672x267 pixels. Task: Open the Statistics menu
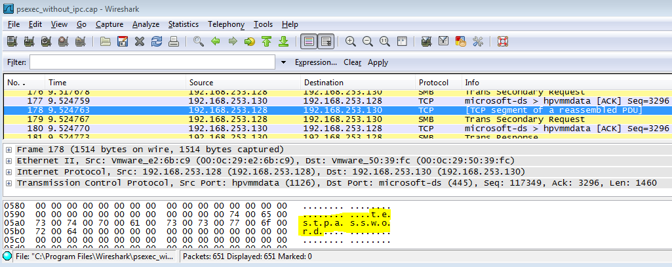click(184, 24)
